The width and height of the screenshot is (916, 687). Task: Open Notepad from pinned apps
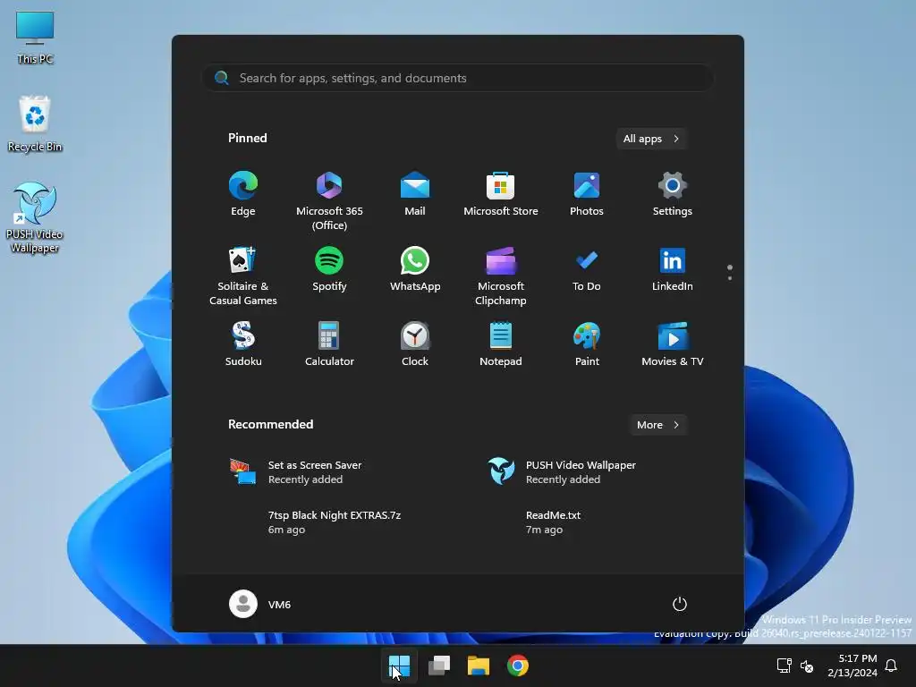(x=501, y=344)
